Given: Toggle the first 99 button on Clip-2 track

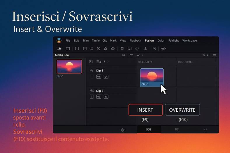Looking at the screenshot, I should 99,97.
